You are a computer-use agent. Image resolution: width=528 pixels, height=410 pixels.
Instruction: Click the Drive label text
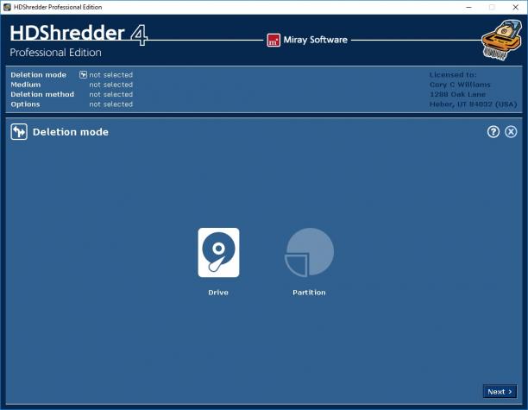[x=218, y=293]
